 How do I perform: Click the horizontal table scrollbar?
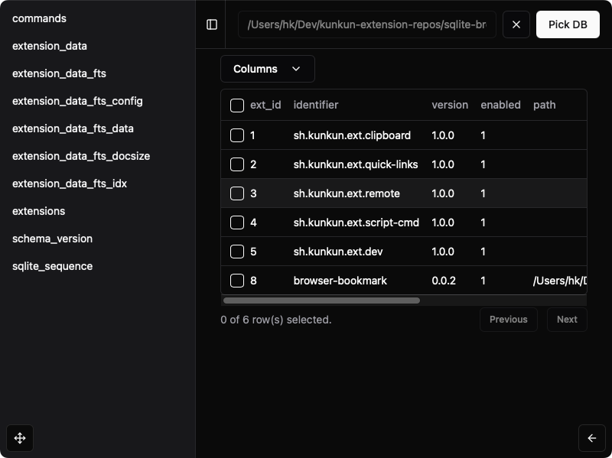pyautogui.click(x=321, y=300)
